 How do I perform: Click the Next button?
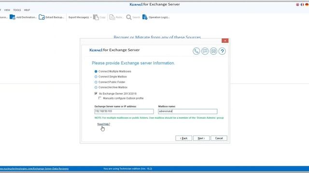pos(201,138)
